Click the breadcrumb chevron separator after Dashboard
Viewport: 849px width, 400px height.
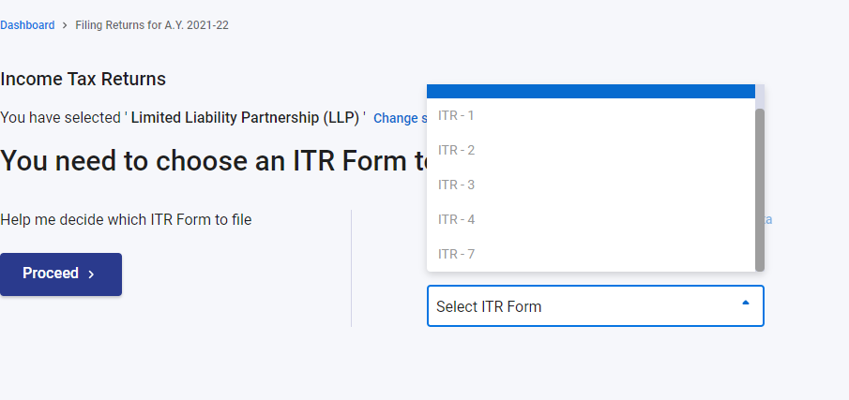(x=65, y=25)
